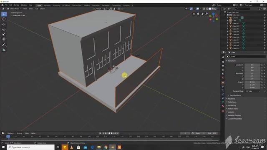Click the pan view hand icon
The height and width of the screenshot is (150, 267).
[x=202, y=14]
